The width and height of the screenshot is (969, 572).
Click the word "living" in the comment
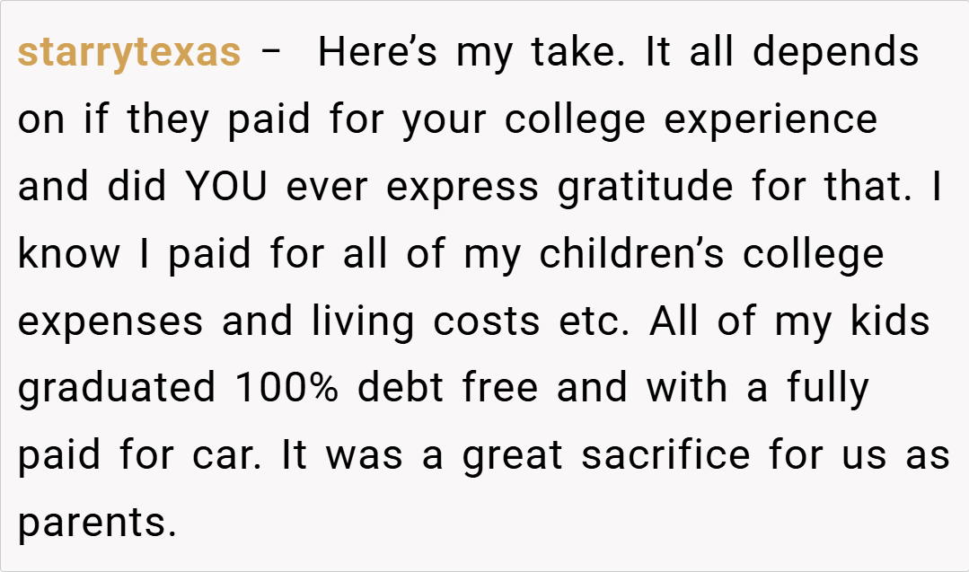coord(363,322)
